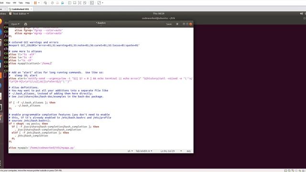Click the text '# colored GCC warnings and errors'

pyautogui.click(x=33, y=42)
